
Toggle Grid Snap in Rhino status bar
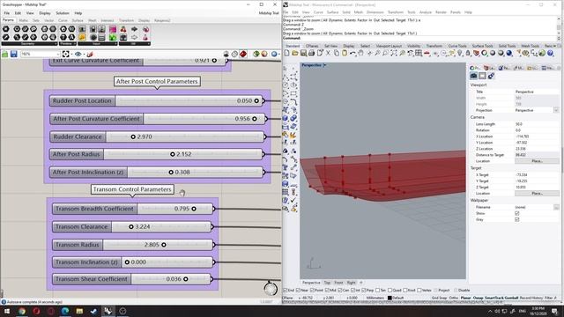(439, 298)
